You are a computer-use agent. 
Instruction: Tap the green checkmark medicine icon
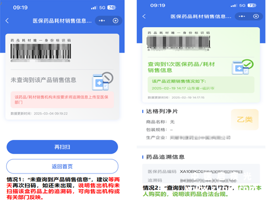[x=242, y=67]
